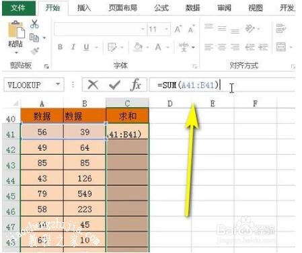The width and height of the screenshot is (302, 253).
Task: Click the Copy icon
Action: coord(34,38)
